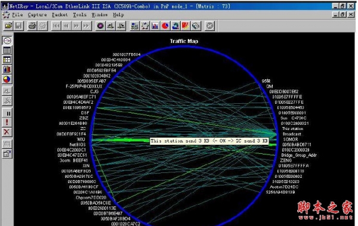Select the 'WXJ' node label
358x226 pixels.
(x=81, y=140)
